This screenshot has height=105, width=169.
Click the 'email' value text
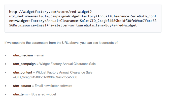40,55
